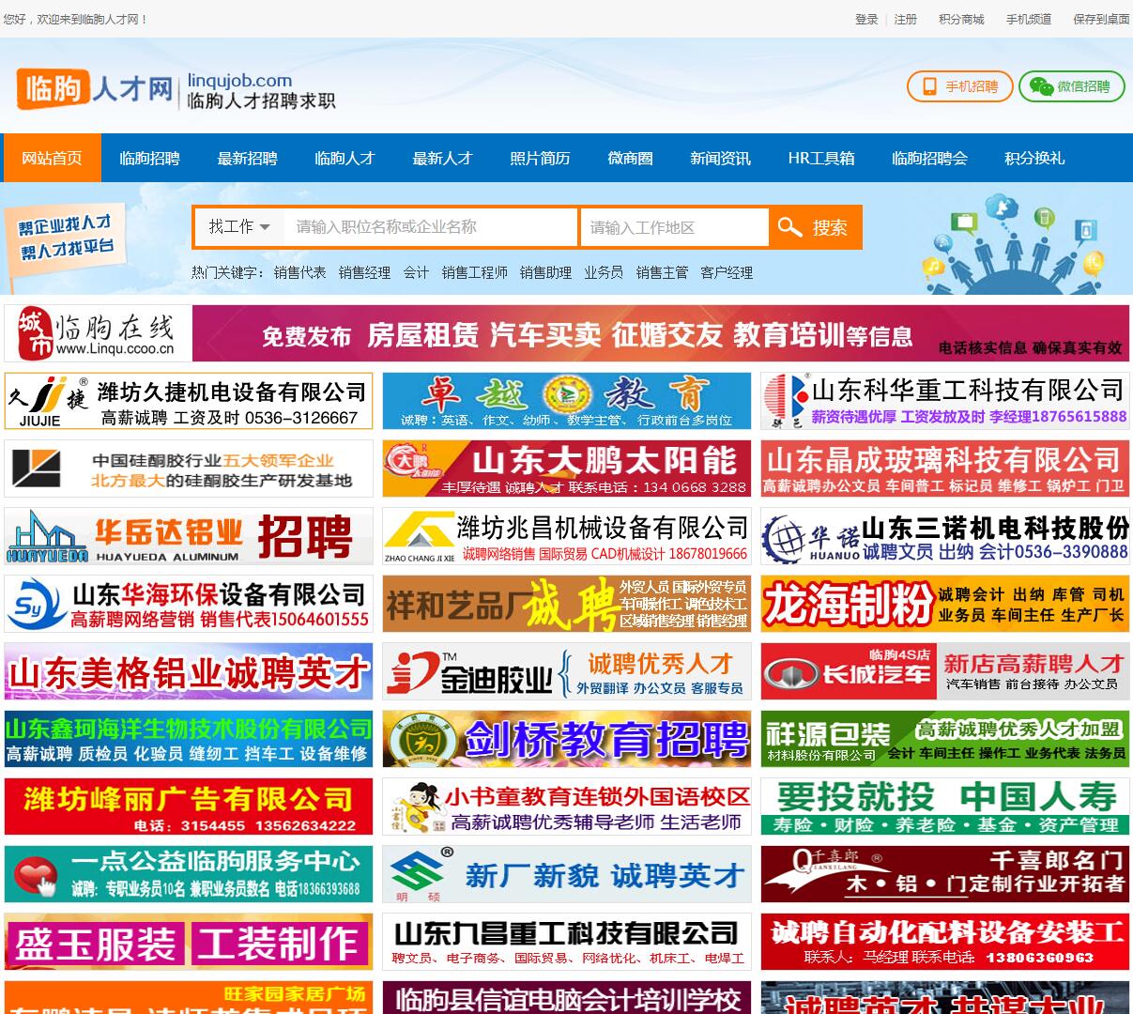The height and width of the screenshot is (1014, 1133).
Task: Click the 登录 link
Action: [866, 19]
